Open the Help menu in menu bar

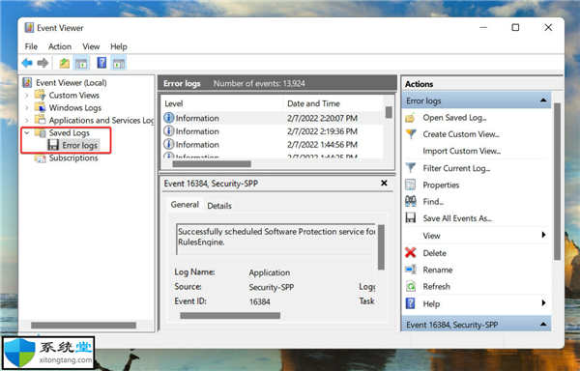click(x=119, y=46)
